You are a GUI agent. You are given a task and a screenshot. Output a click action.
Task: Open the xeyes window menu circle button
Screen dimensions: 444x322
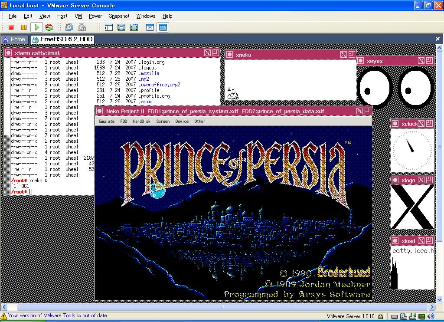[x=361, y=61]
